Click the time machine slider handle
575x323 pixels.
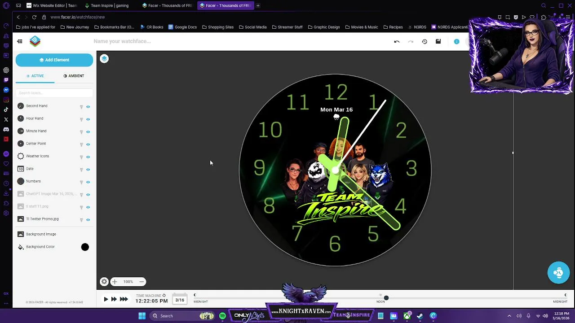pyautogui.click(x=386, y=298)
